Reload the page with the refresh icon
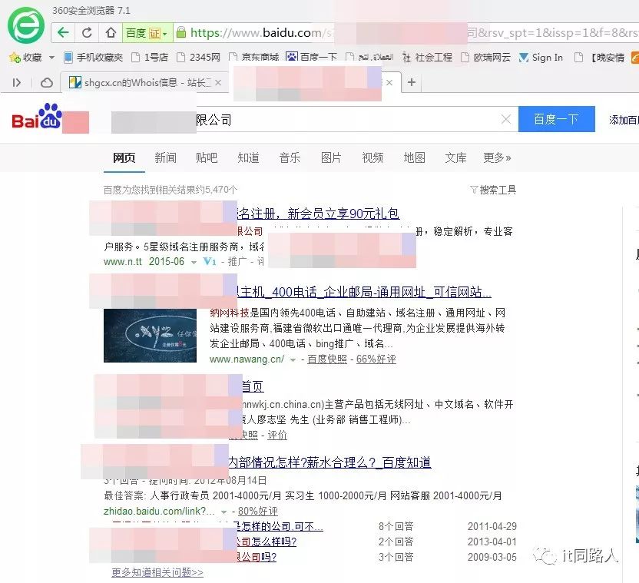Screen dimensions: 639x583 [x=87, y=32]
